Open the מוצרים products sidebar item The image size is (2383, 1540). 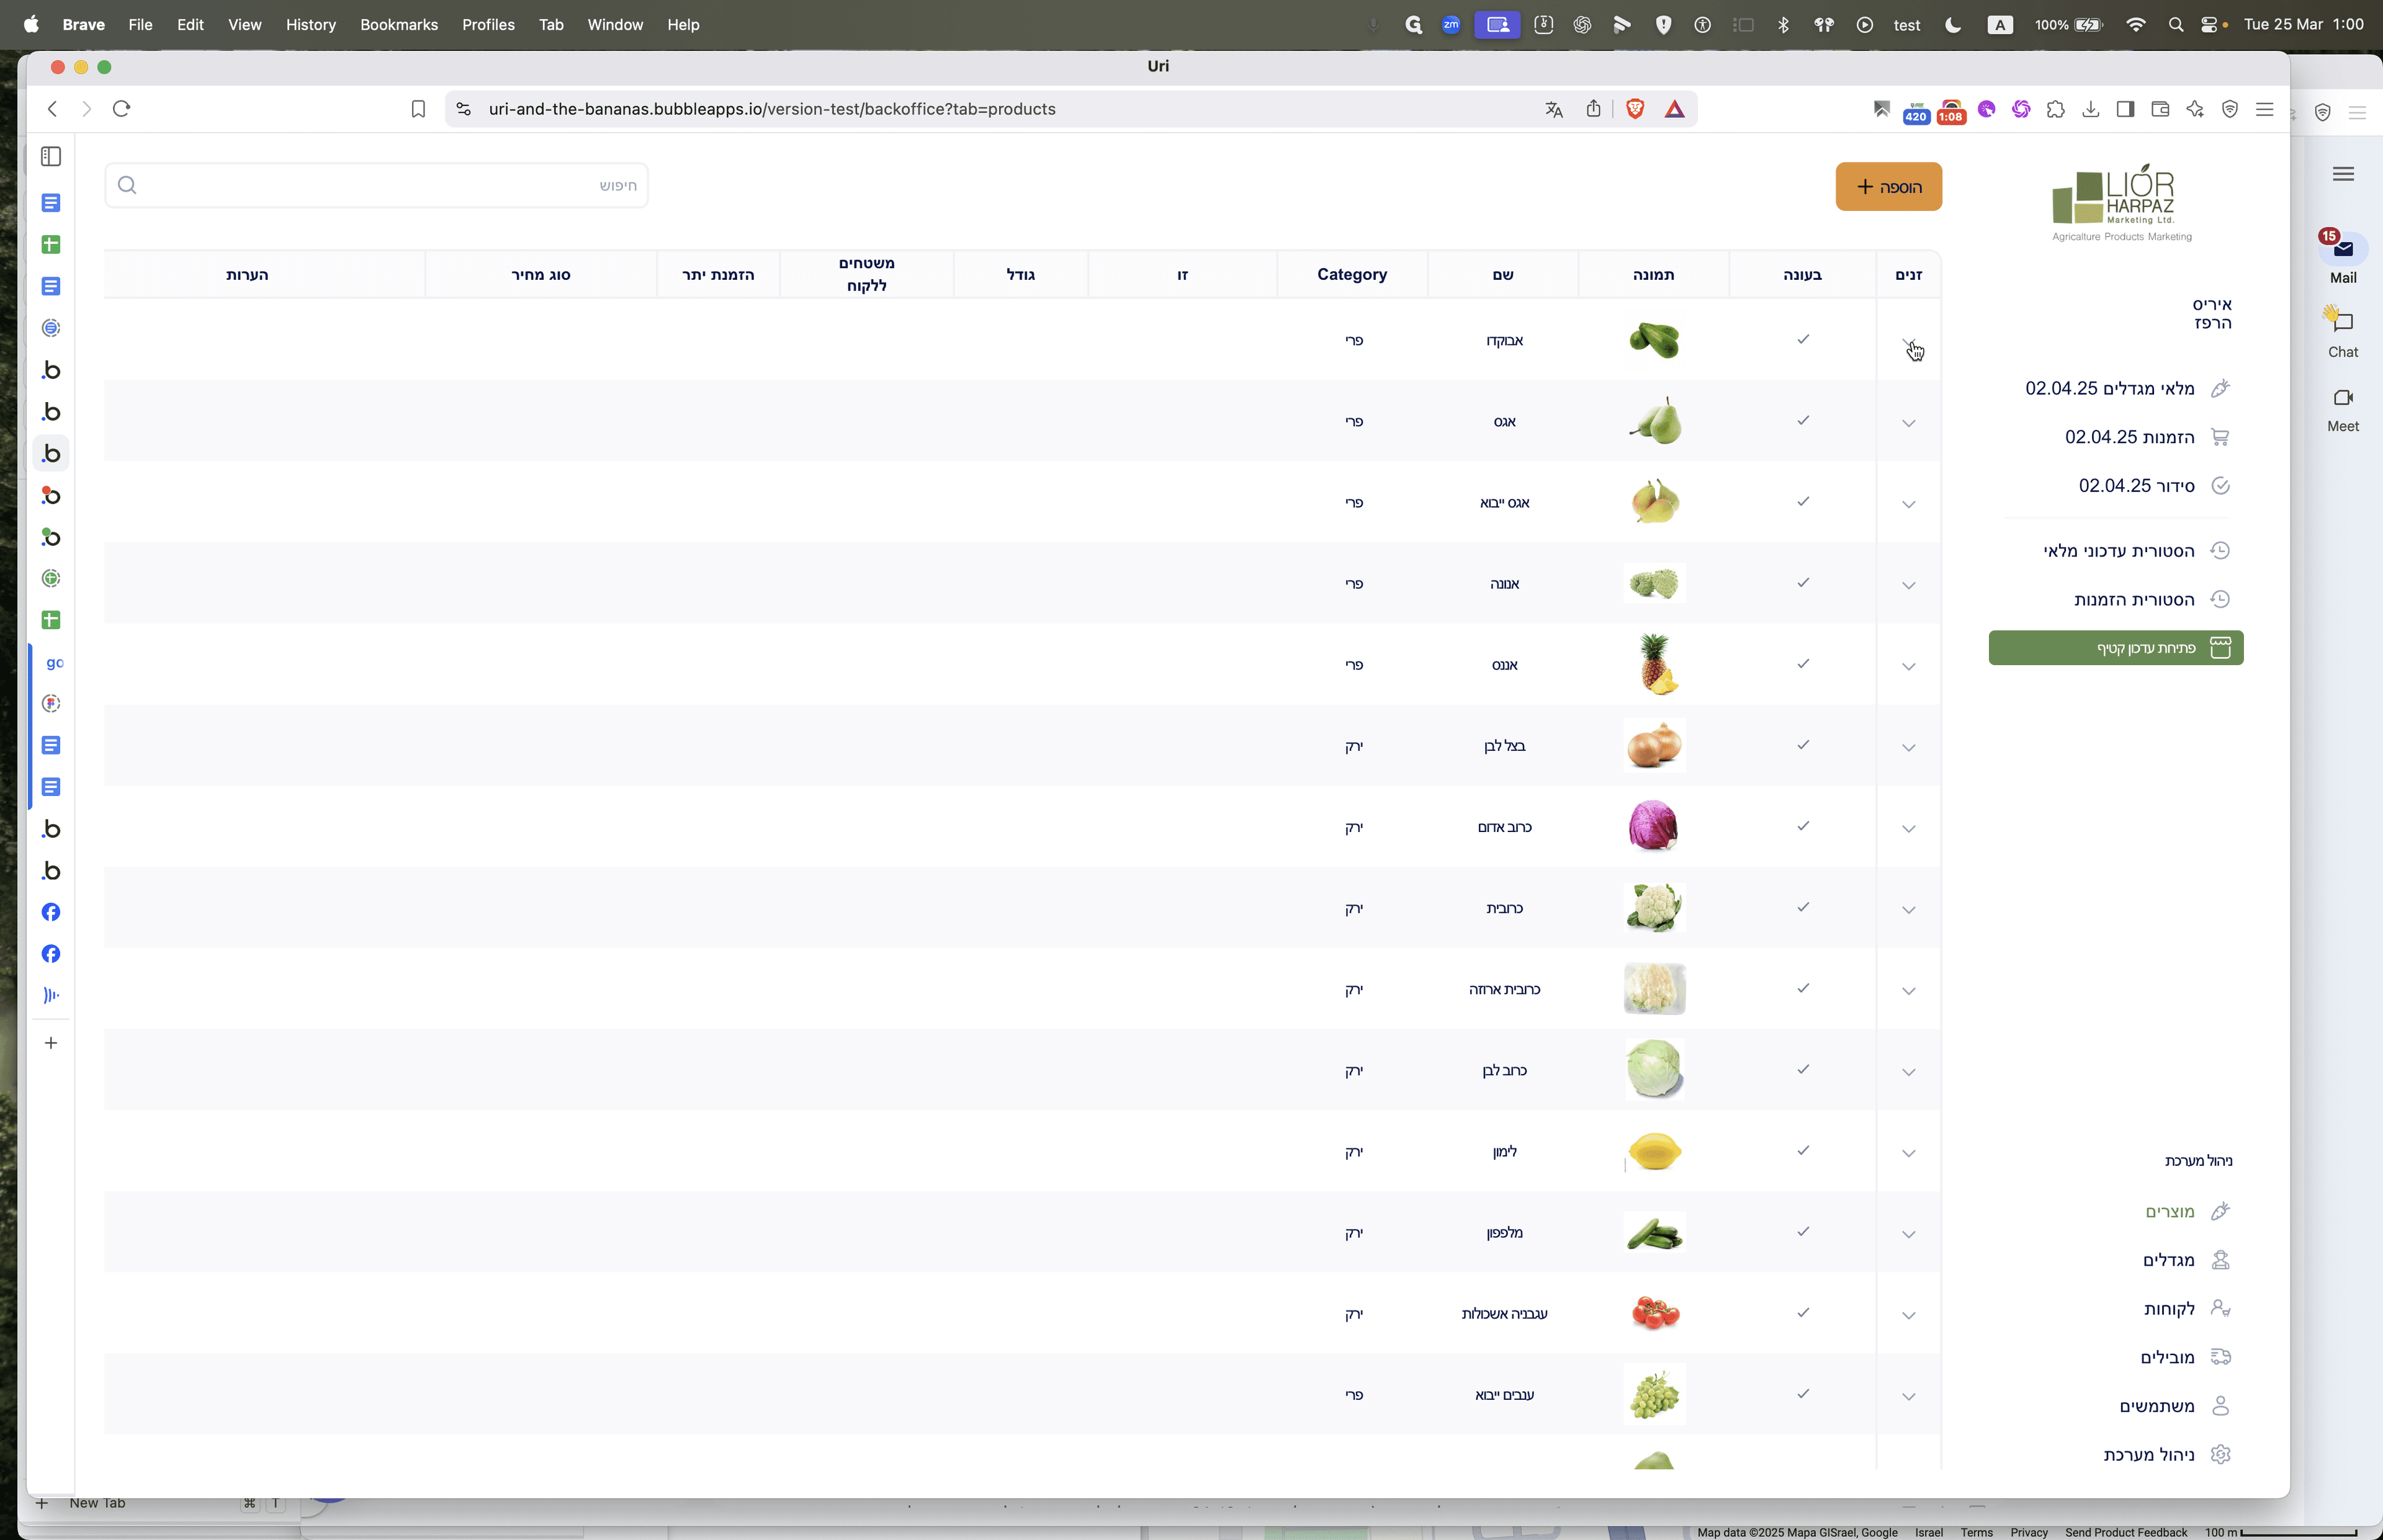click(x=2187, y=1212)
